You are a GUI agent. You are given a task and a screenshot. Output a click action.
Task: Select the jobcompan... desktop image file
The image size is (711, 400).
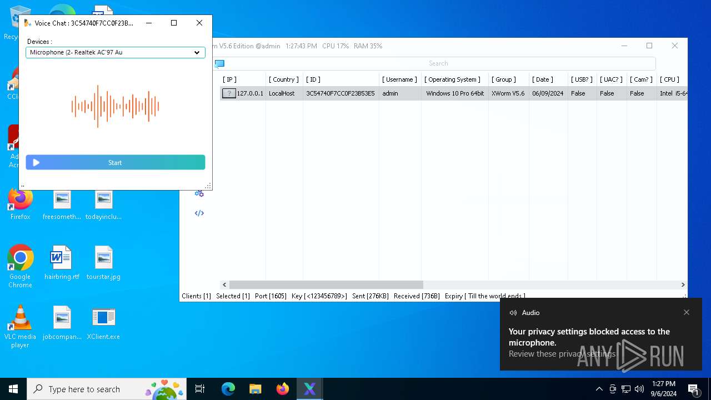pos(62,323)
